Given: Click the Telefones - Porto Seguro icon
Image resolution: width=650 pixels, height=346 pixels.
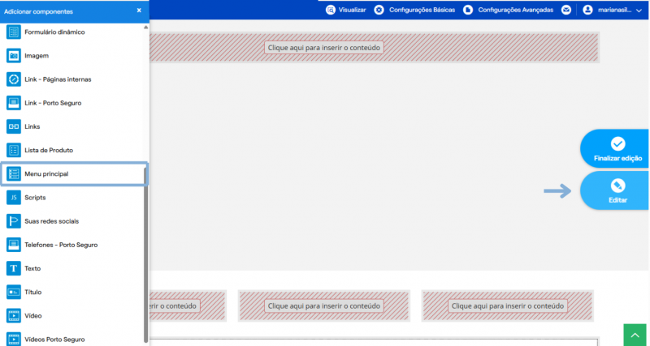Looking at the screenshot, I should [14, 245].
